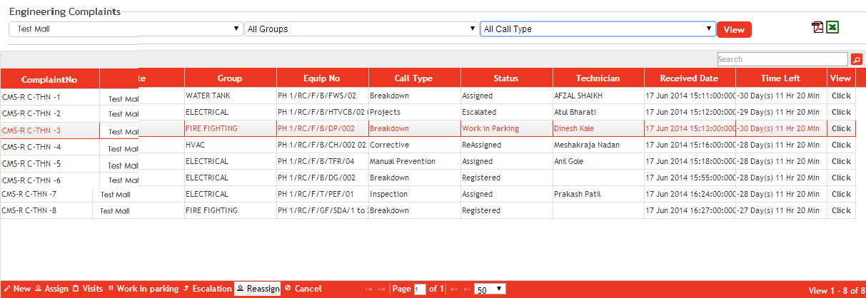Open Visits from the bottom toolbar
This screenshot has height=298, width=866.
pyautogui.click(x=88, y=289)
